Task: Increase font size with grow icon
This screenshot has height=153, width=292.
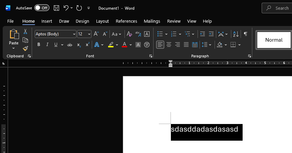Action: coord(96,34)
